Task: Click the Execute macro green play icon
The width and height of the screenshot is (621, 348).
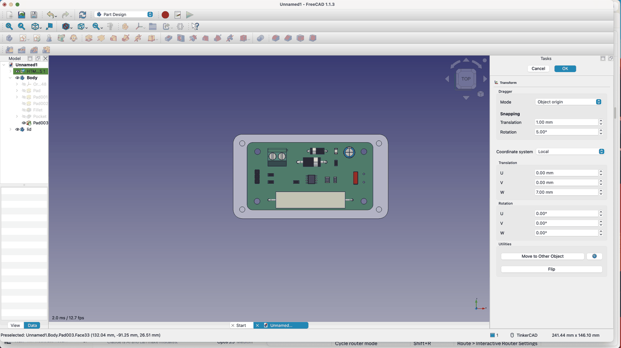Action: pos(189,15)
